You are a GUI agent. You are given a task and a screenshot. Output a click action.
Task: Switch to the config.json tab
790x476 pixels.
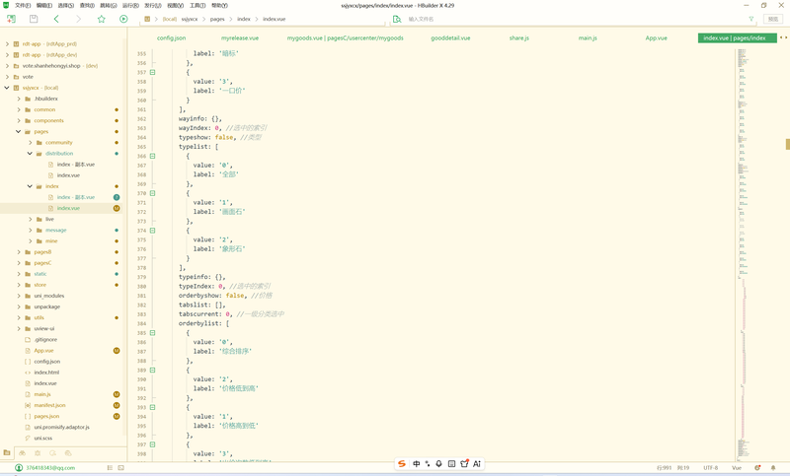click(x=171, y=37)
